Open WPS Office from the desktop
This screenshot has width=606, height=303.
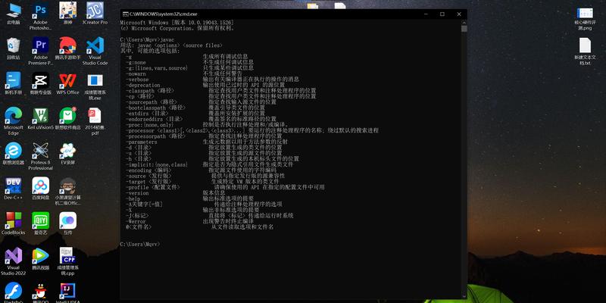tap(67, 83)
